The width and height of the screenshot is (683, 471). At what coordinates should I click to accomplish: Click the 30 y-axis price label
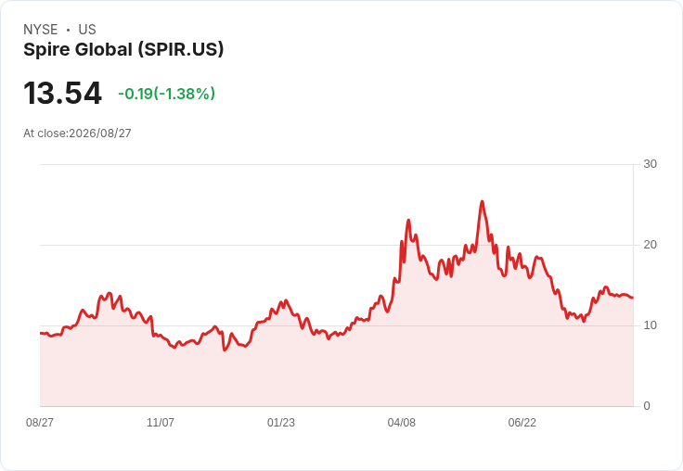pyautogui.click(x=650, y=164)
